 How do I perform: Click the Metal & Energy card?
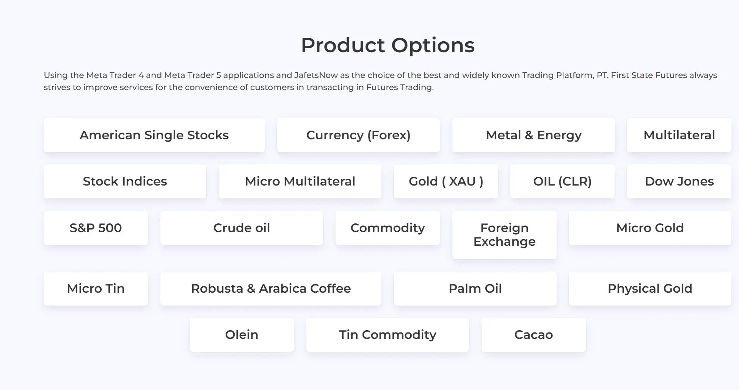click(x=533, y=135)
